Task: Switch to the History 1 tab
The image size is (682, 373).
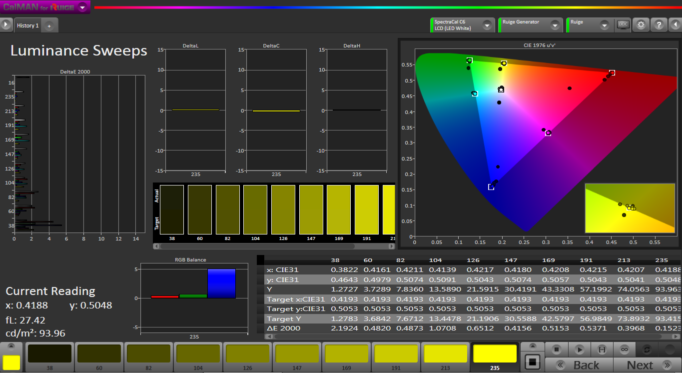Action: [27, 25]
